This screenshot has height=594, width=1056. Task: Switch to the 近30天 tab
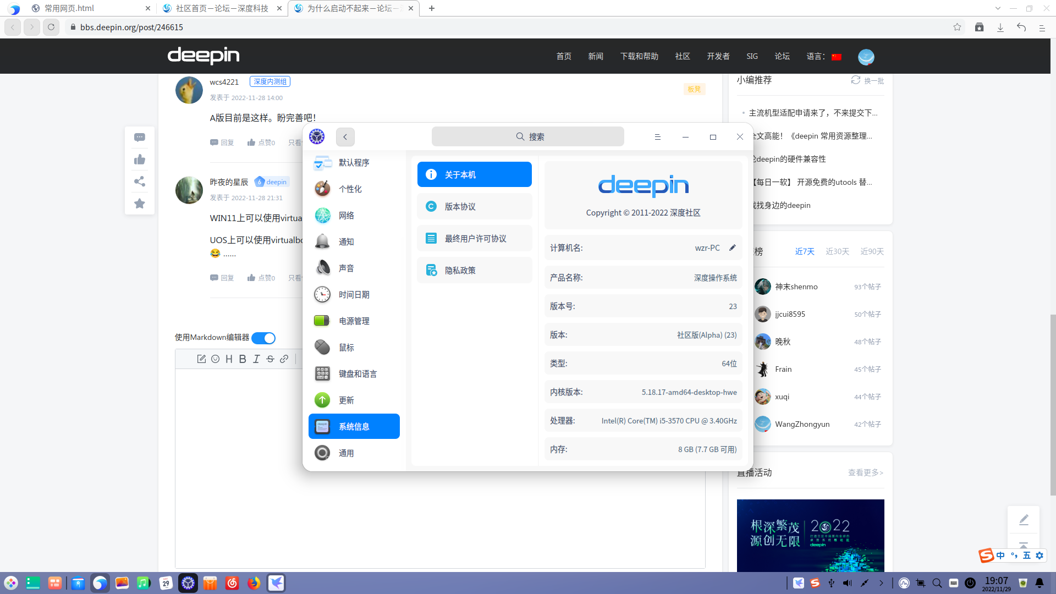tap(837, 251)
